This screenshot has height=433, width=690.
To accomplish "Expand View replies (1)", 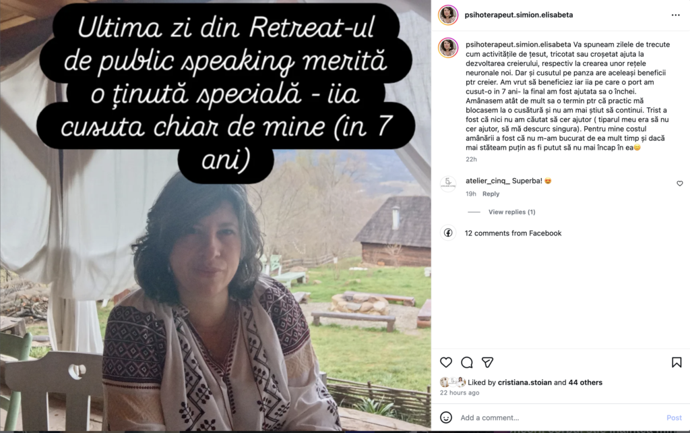I will pos(512,212).
